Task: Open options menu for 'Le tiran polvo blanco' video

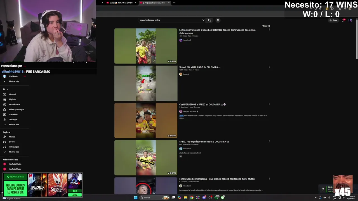Action: [269, 30]
